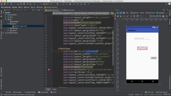
Task: Open the app run configuration dropdown
Action: (46, 4)
